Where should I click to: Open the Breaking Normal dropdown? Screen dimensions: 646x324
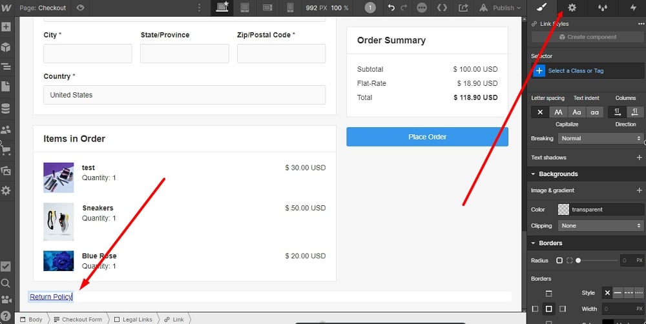tap(601, 138)
